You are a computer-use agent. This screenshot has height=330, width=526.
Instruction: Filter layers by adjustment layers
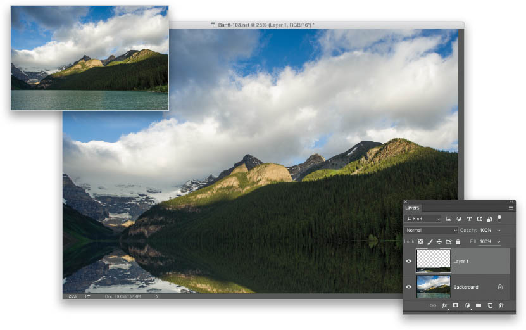[459, 219]
